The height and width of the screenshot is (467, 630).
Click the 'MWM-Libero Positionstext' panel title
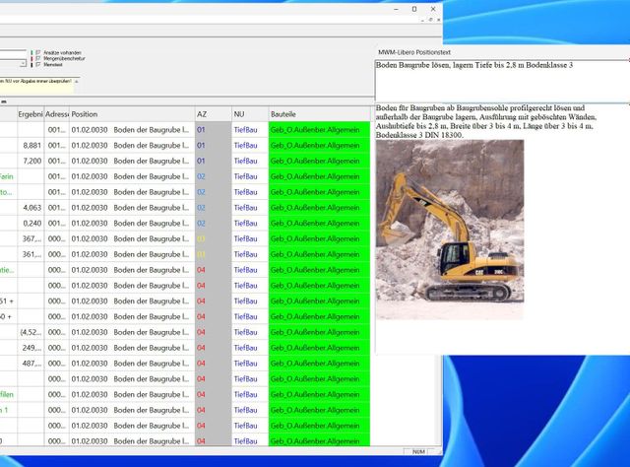(413, 52)
